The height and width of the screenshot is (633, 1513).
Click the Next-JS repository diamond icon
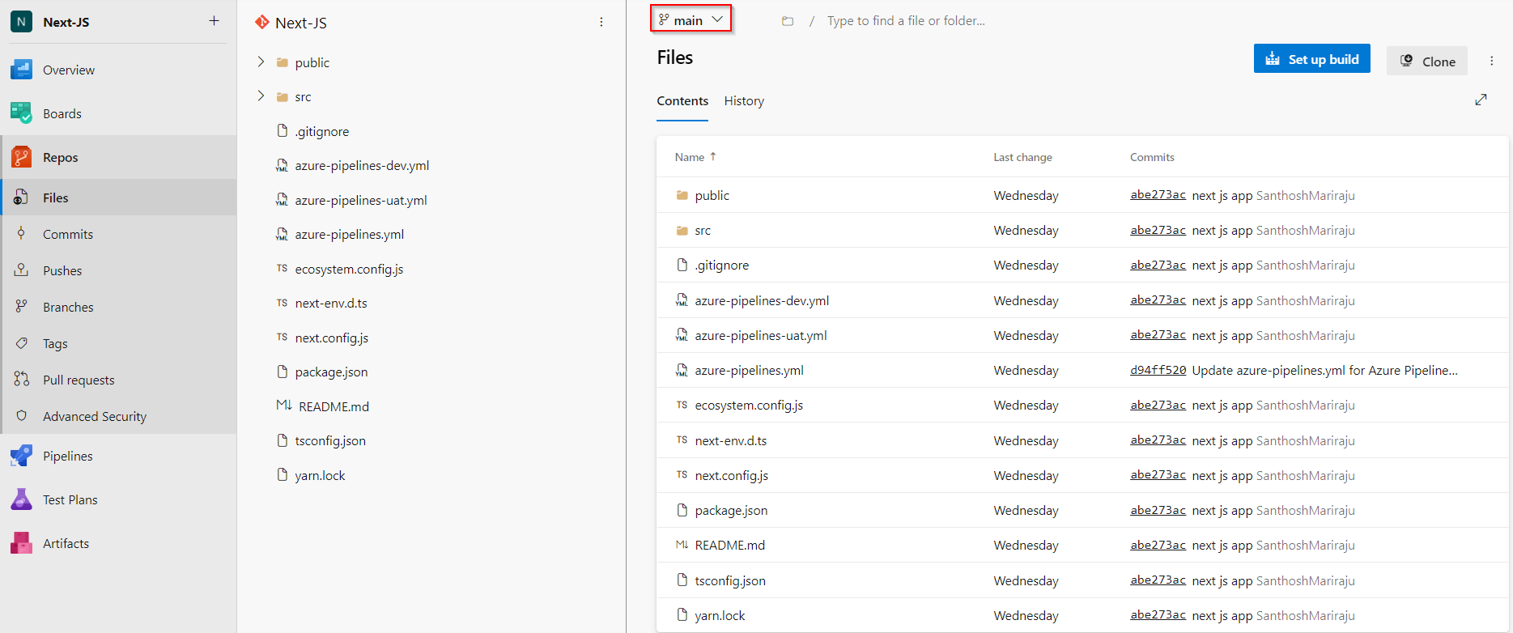click(x=262, y=23)
